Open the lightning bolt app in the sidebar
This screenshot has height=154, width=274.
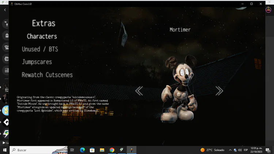point(6,134)
